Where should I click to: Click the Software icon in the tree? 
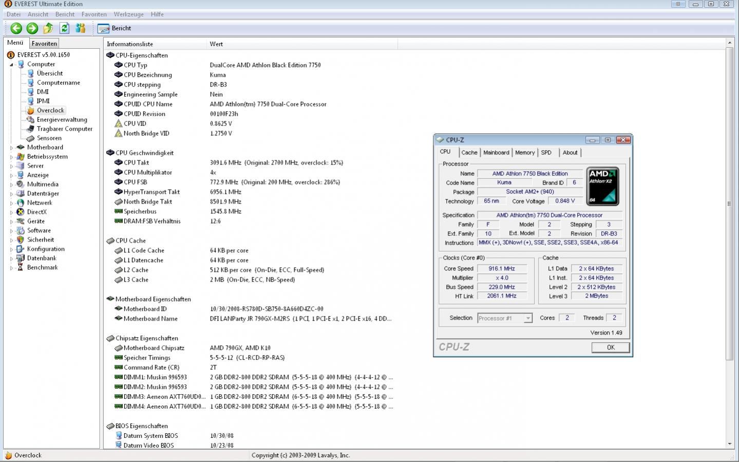[x=21, y=231]
